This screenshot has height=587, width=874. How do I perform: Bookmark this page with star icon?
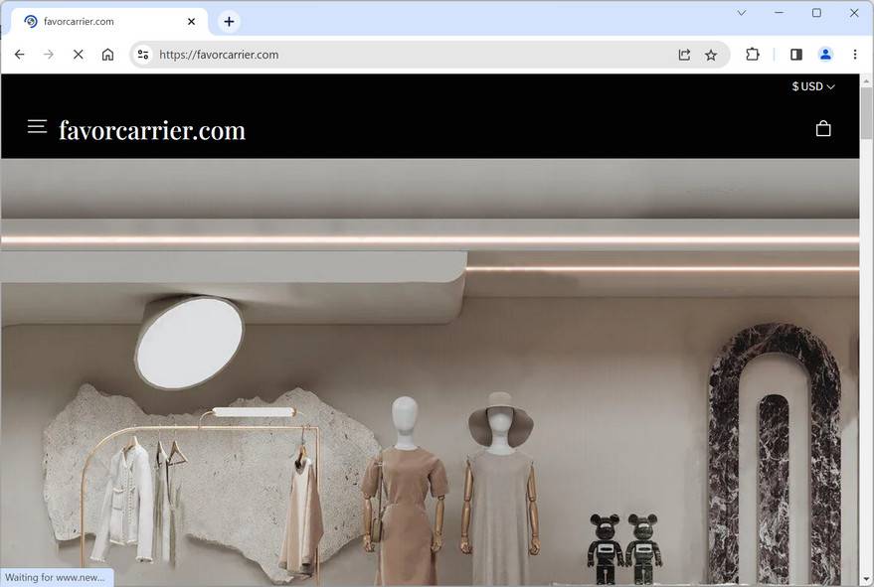[x=711, y=55]
